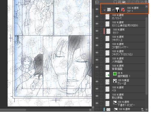Select the コマ 1 layer name

coord(130,11)
